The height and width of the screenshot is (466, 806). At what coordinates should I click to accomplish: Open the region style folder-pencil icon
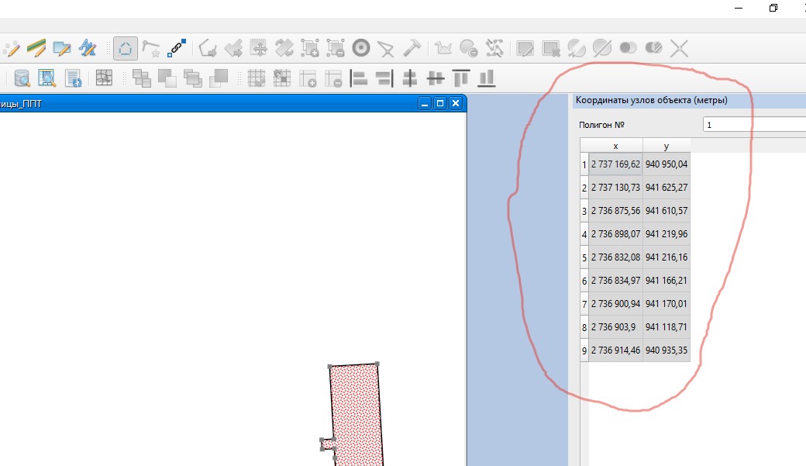click(x=61, y=49)
